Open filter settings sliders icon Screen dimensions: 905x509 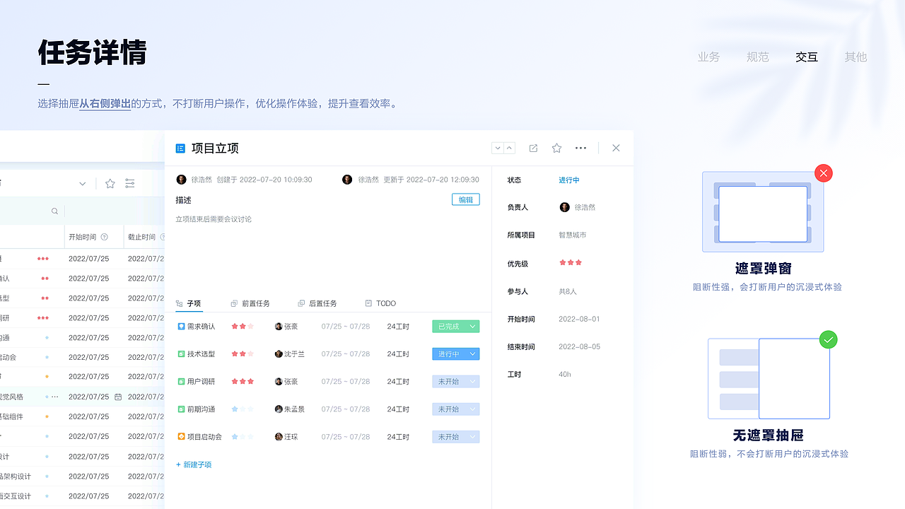(x=130, y=184)
